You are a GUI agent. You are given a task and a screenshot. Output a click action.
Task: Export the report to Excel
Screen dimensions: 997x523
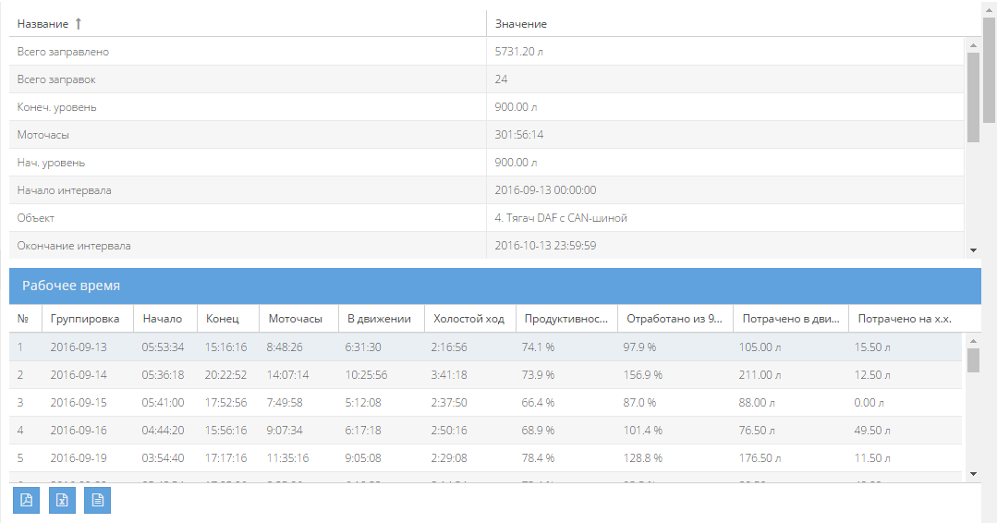click(x=62, y=500)
